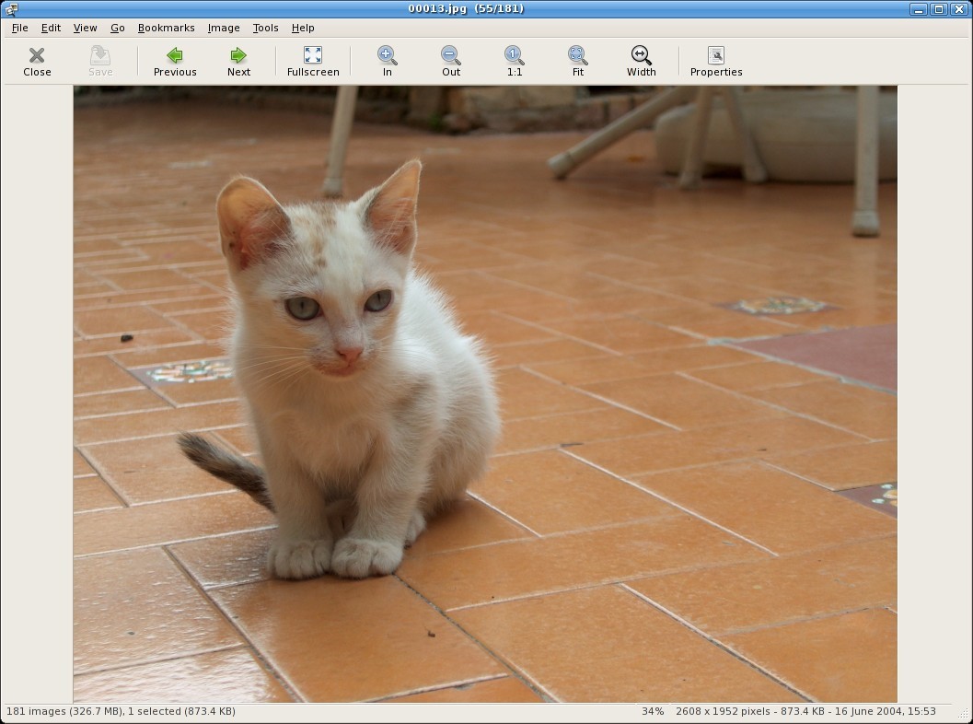Viewport: 973px width, 724px height.
Task: Enter Fullscreen view mode
Action: point(313,61)
